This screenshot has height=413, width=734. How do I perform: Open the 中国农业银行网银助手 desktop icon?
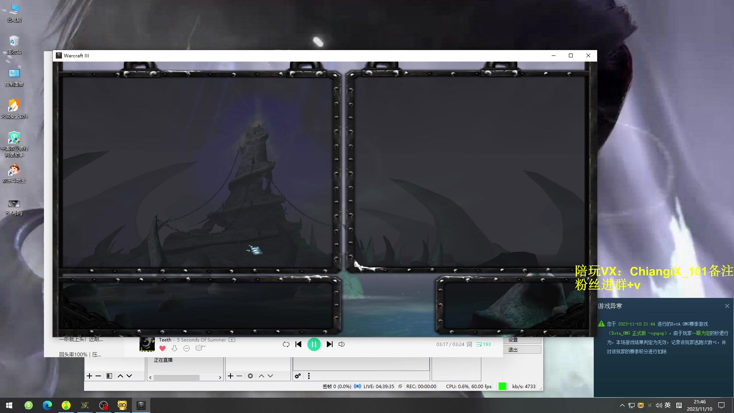pos(14,145)
